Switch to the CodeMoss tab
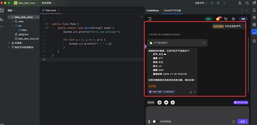The height and width of the screenshot is (125, 257). coord(153,10)
